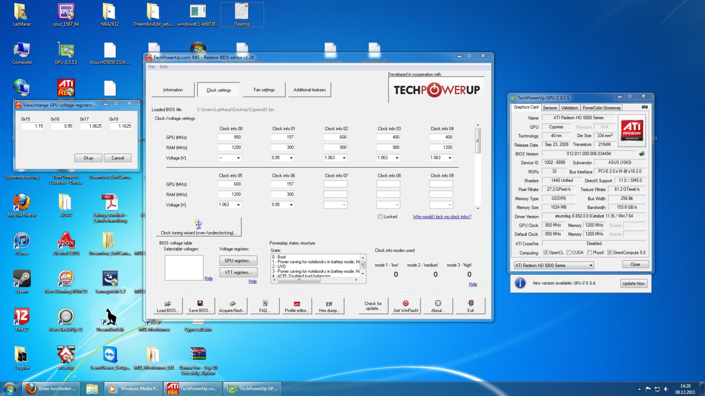Click the Powerplay state list vertical scrollbar
705x396 pixels.
point(363,266)
